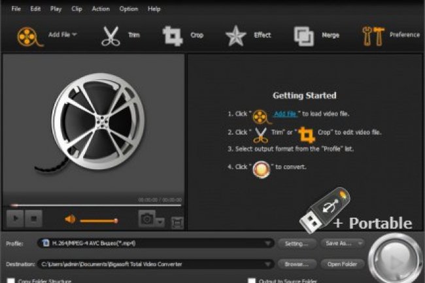The width and height of the screenshot is (425, 283).
Task: Open the Option menu
Action: (129, 9)
